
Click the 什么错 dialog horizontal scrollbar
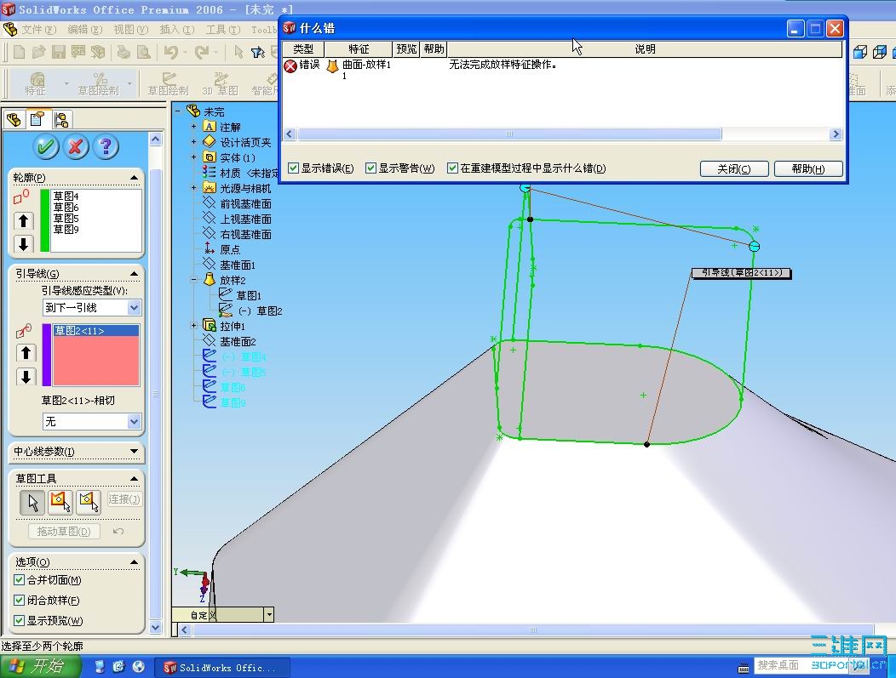509,134
